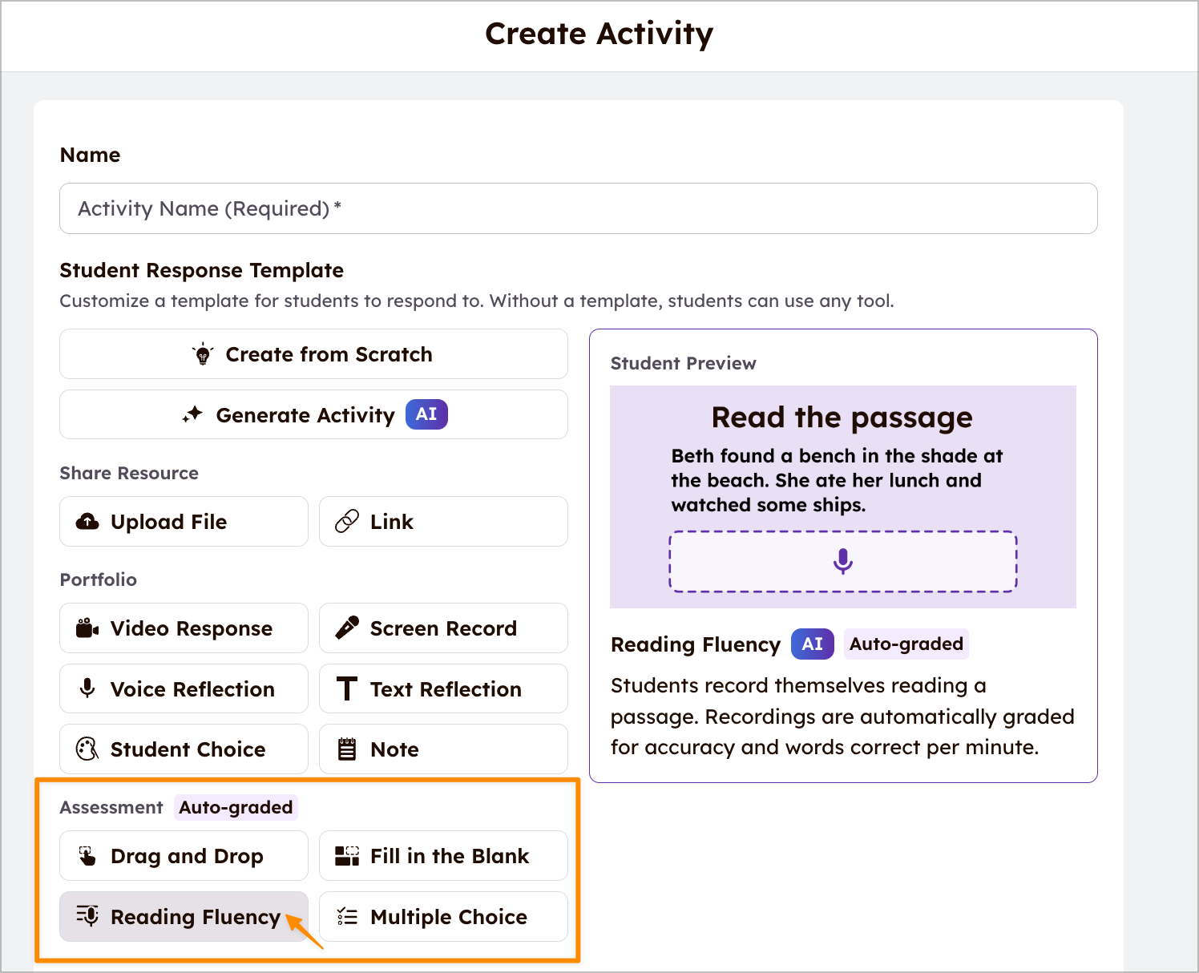Click the chain link icon
Image resolution: width=1199 pixels, height=973 pixels.
point(346,522)
